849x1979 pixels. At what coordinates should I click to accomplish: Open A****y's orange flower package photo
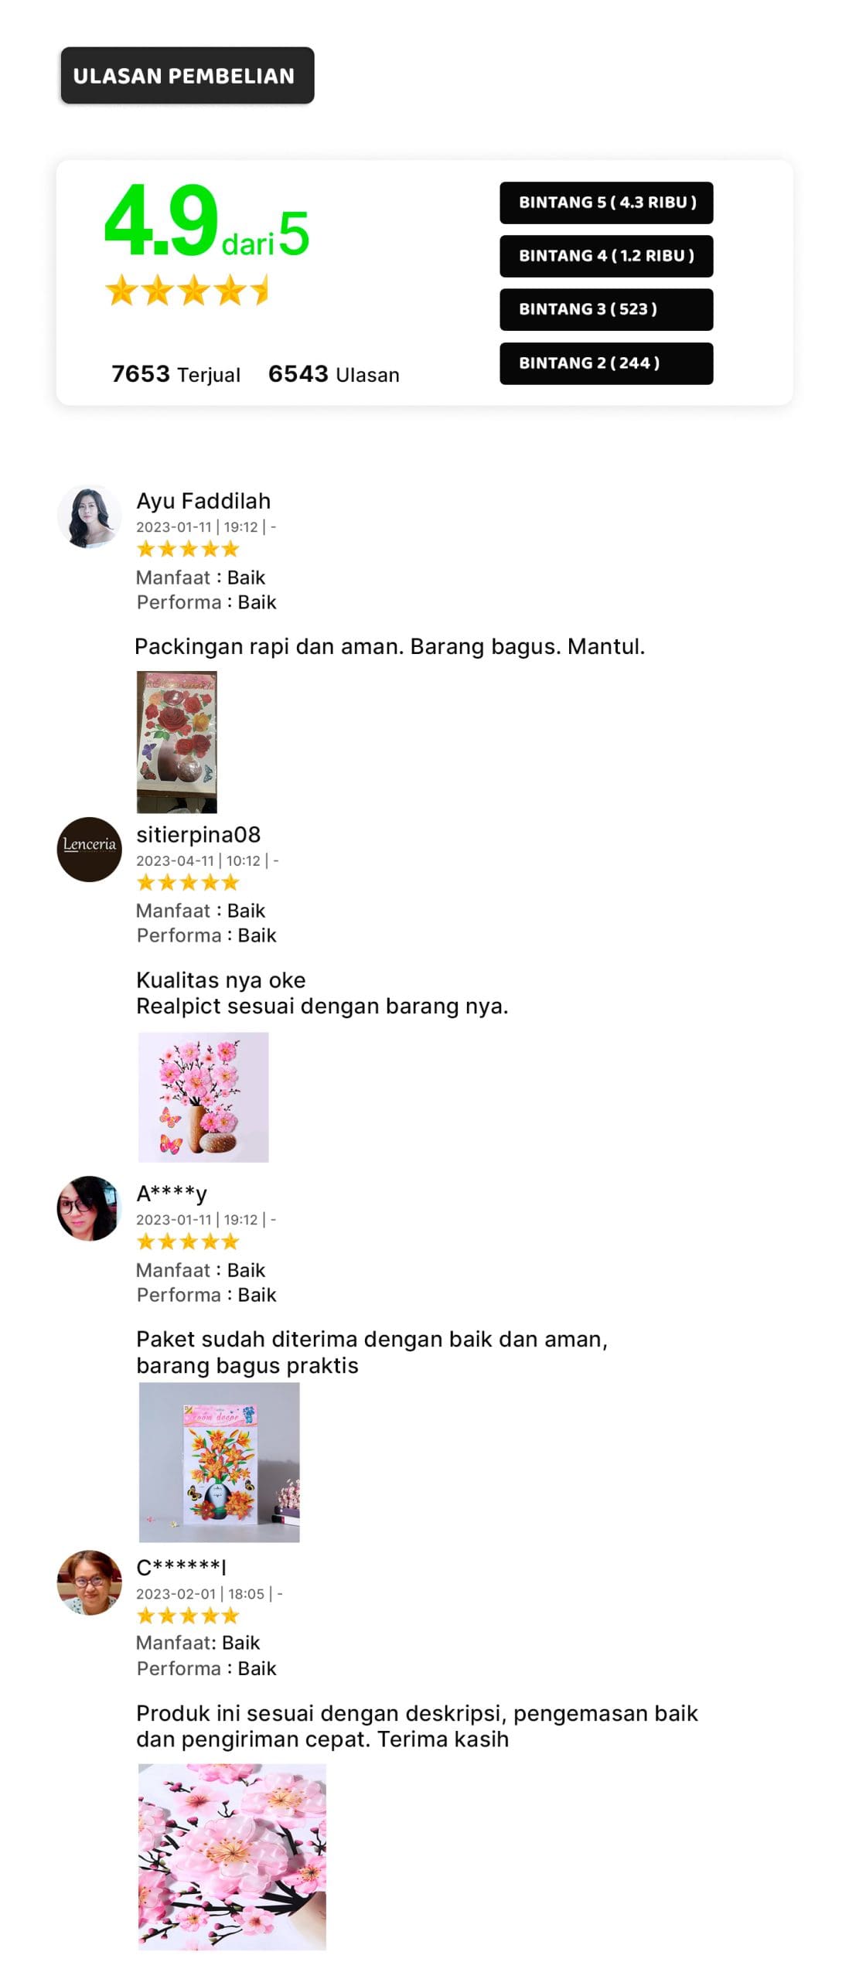click(x=219, y=1462)
